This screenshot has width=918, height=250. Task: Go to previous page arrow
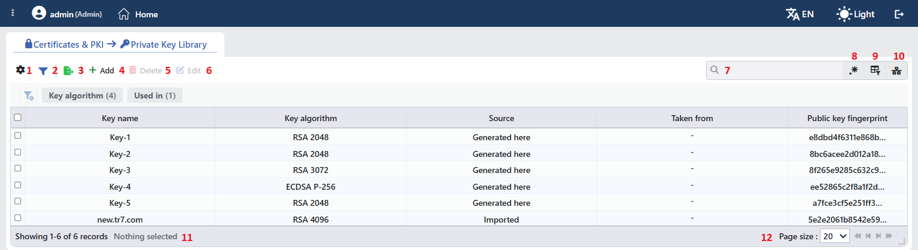coord(868,236)
